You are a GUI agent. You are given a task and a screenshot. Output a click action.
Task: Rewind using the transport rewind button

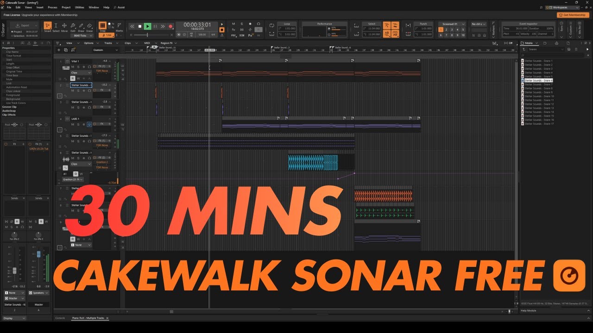click(x=132, y=26)
